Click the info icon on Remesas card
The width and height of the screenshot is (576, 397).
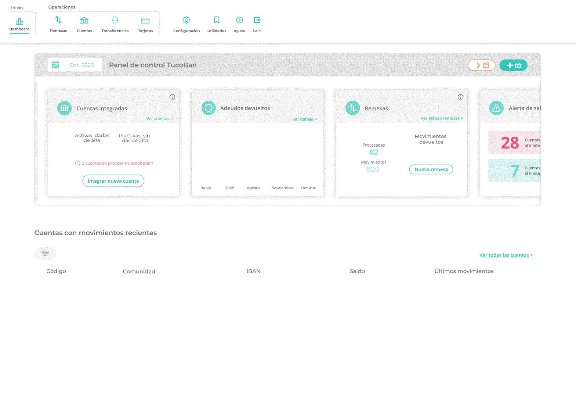pos(460,97)
